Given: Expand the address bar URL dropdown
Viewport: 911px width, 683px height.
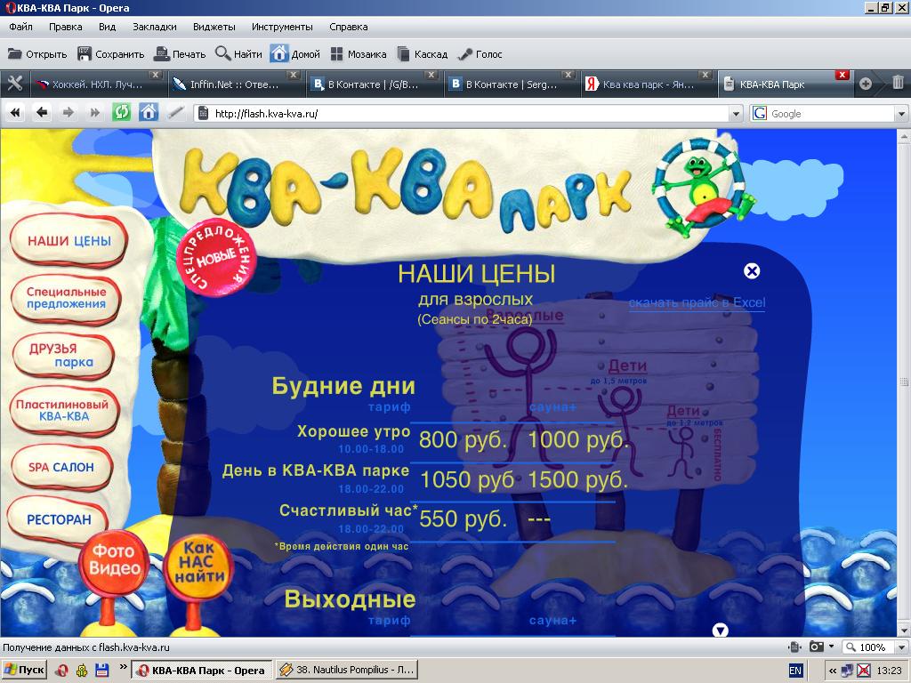Looking at the screenshot, I should tap(735, 114).
